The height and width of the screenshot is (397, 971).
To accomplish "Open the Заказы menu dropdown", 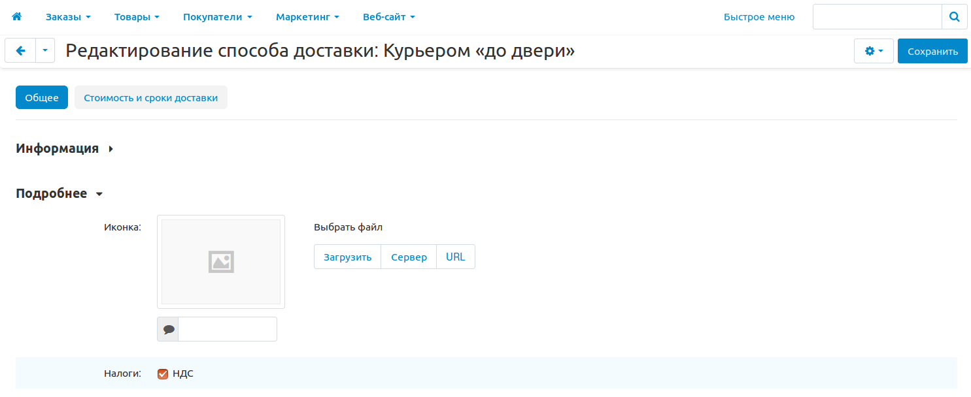I will (68, 17).
